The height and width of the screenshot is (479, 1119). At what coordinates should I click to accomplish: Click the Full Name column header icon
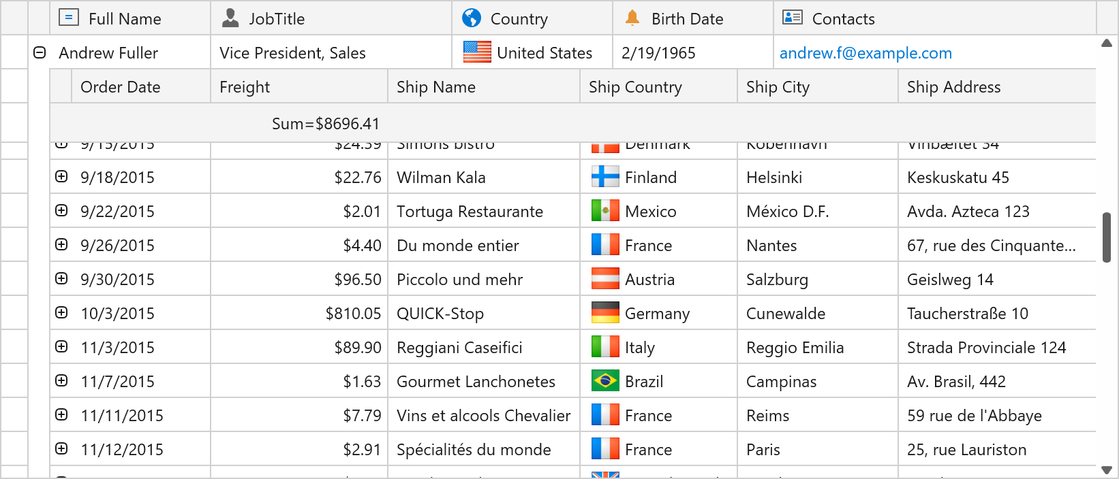pos(69,18)
